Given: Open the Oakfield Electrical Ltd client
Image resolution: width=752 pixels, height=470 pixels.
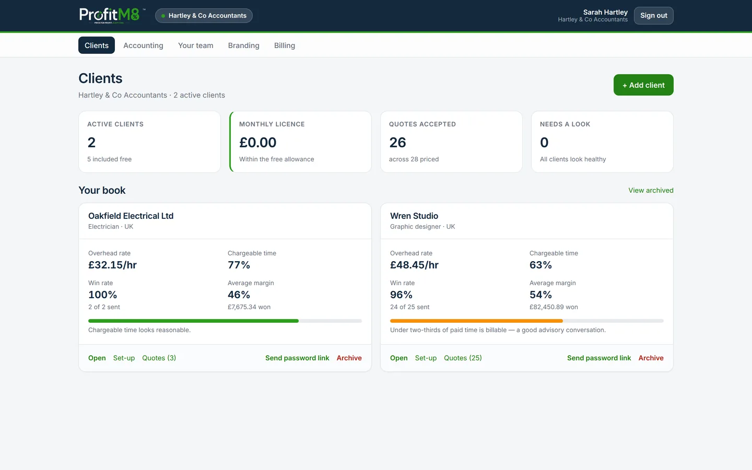Looking at the screenshot, I should pyautogui.click(x=97, y=358).
